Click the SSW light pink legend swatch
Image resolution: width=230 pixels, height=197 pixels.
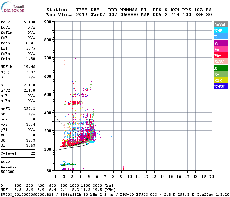(221, 62)
